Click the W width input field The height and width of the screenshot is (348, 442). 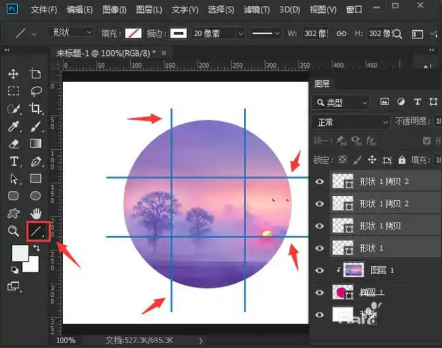316,34
